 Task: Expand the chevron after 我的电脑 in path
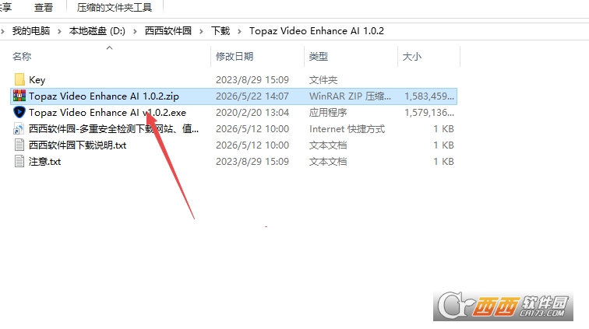click(59, 31)
